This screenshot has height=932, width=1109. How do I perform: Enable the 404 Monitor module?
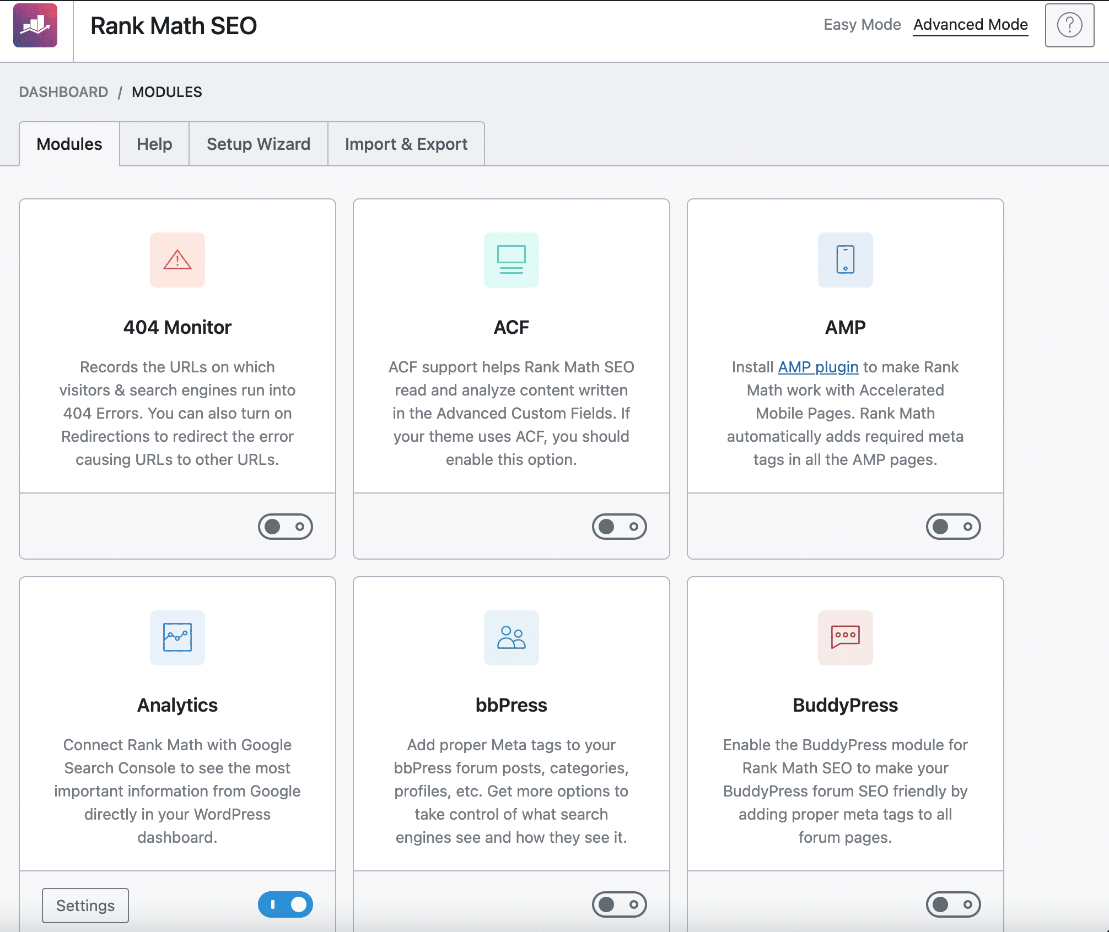click(286, 527)
